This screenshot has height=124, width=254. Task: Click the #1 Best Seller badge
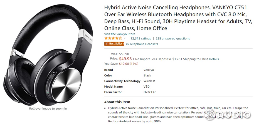[x=114, y=44]
